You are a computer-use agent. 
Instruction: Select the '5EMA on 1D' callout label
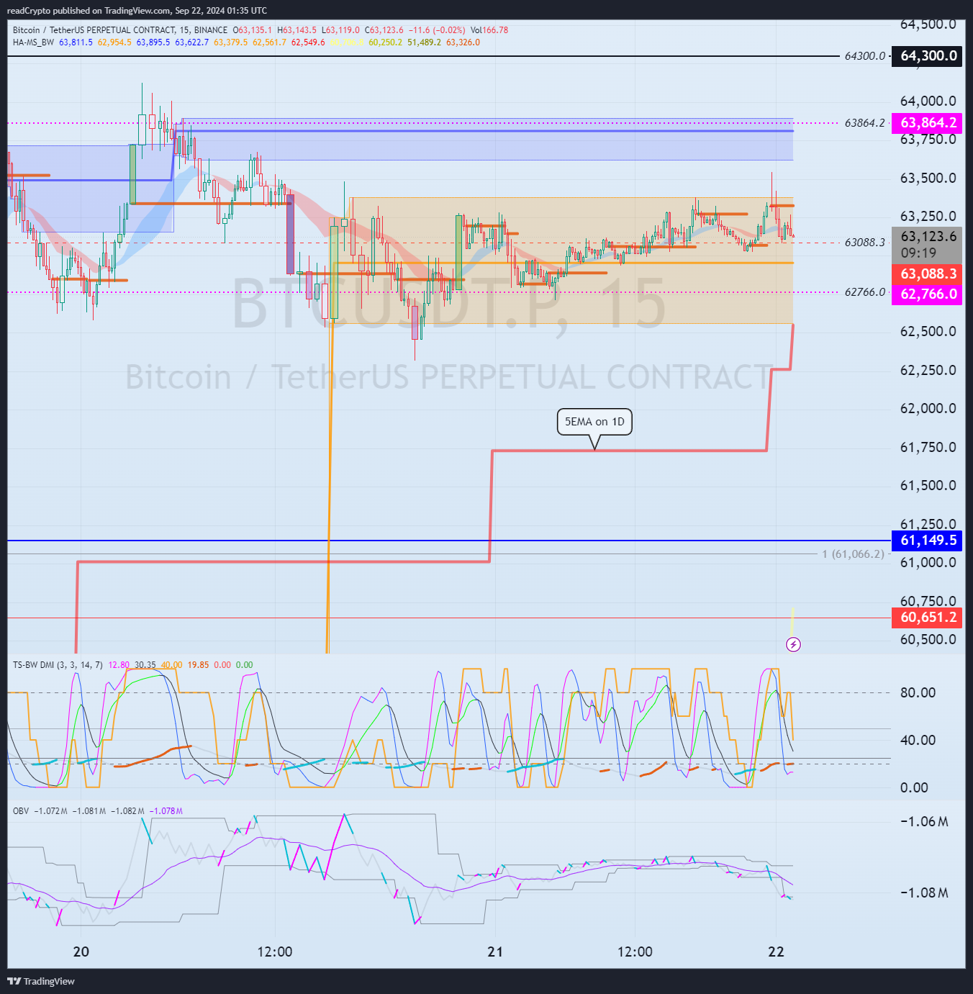(x=594, y=422)
